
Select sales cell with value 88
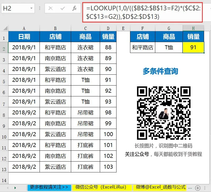tap(108, 47)
